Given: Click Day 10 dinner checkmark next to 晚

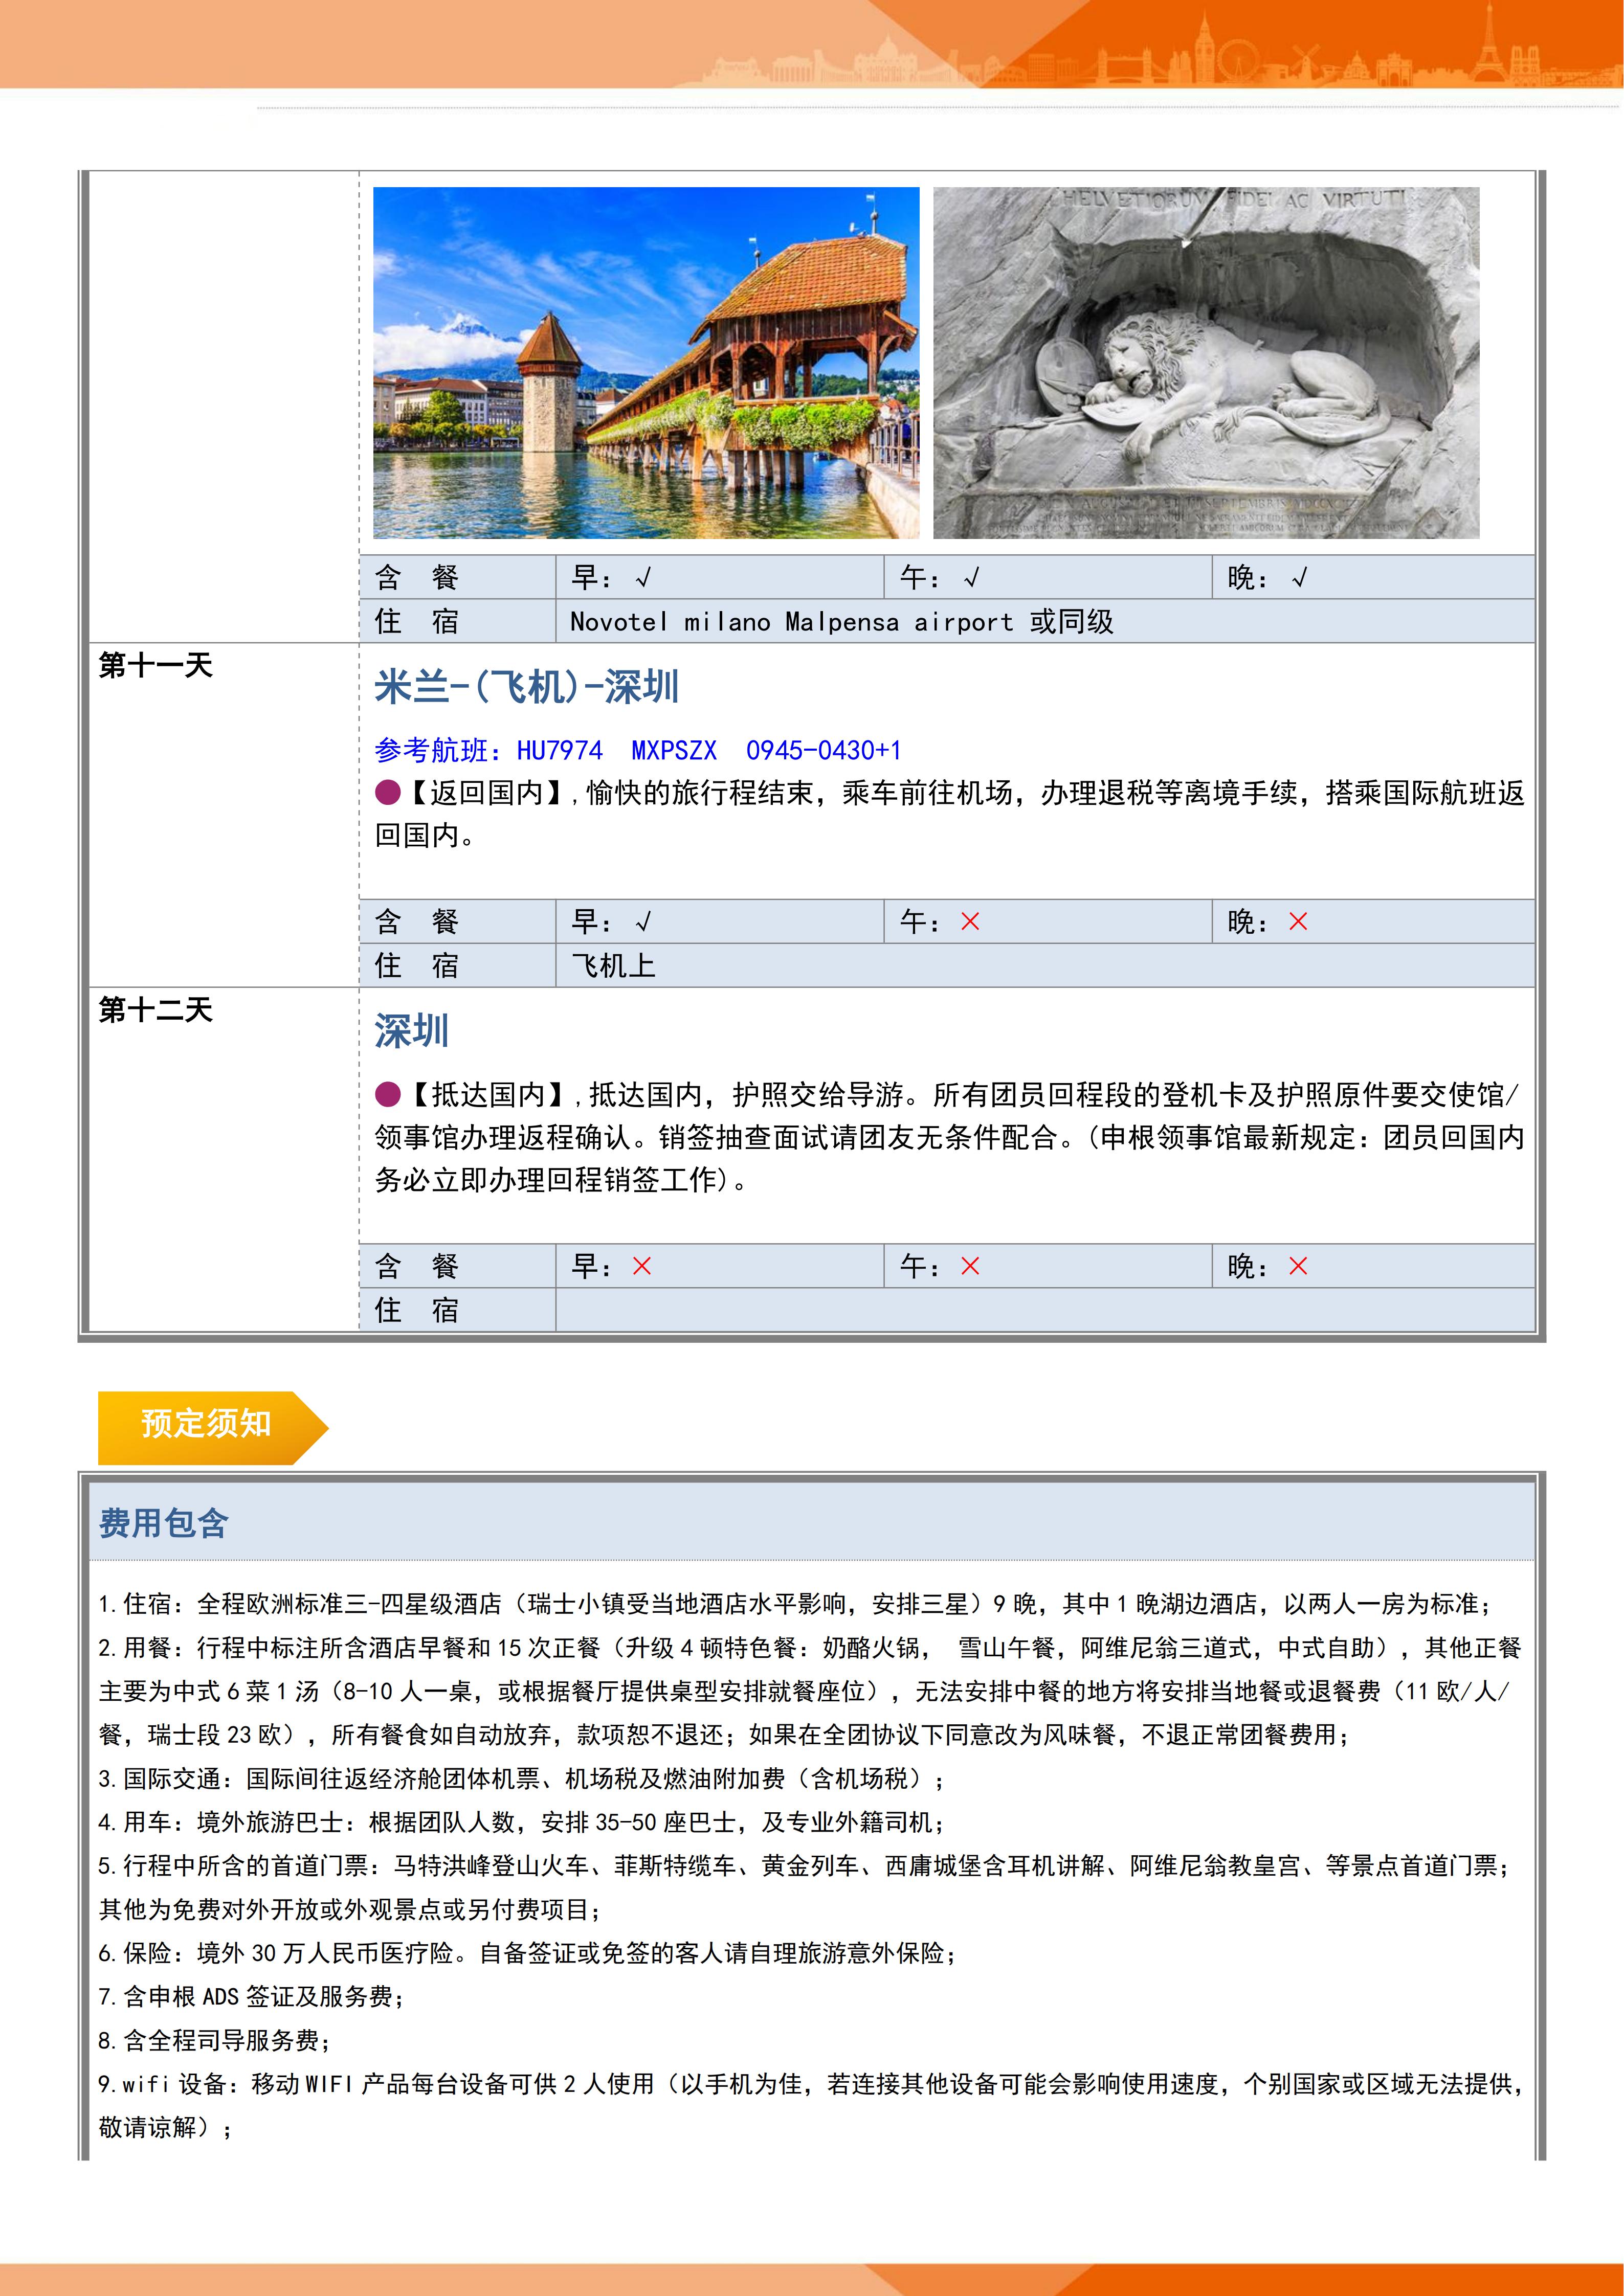Looking at the screenshot, I should click(x=1299, y=578).
